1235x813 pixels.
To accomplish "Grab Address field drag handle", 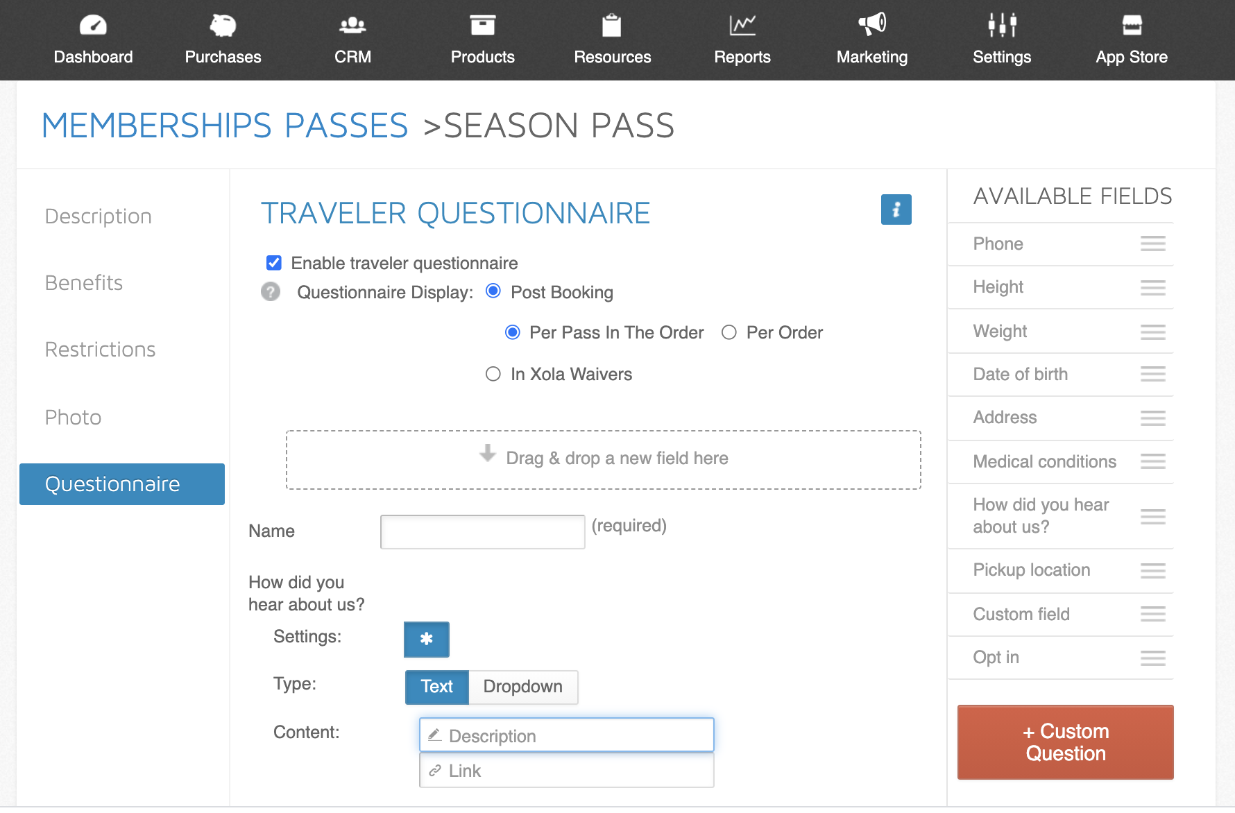I will [1152, 418].
